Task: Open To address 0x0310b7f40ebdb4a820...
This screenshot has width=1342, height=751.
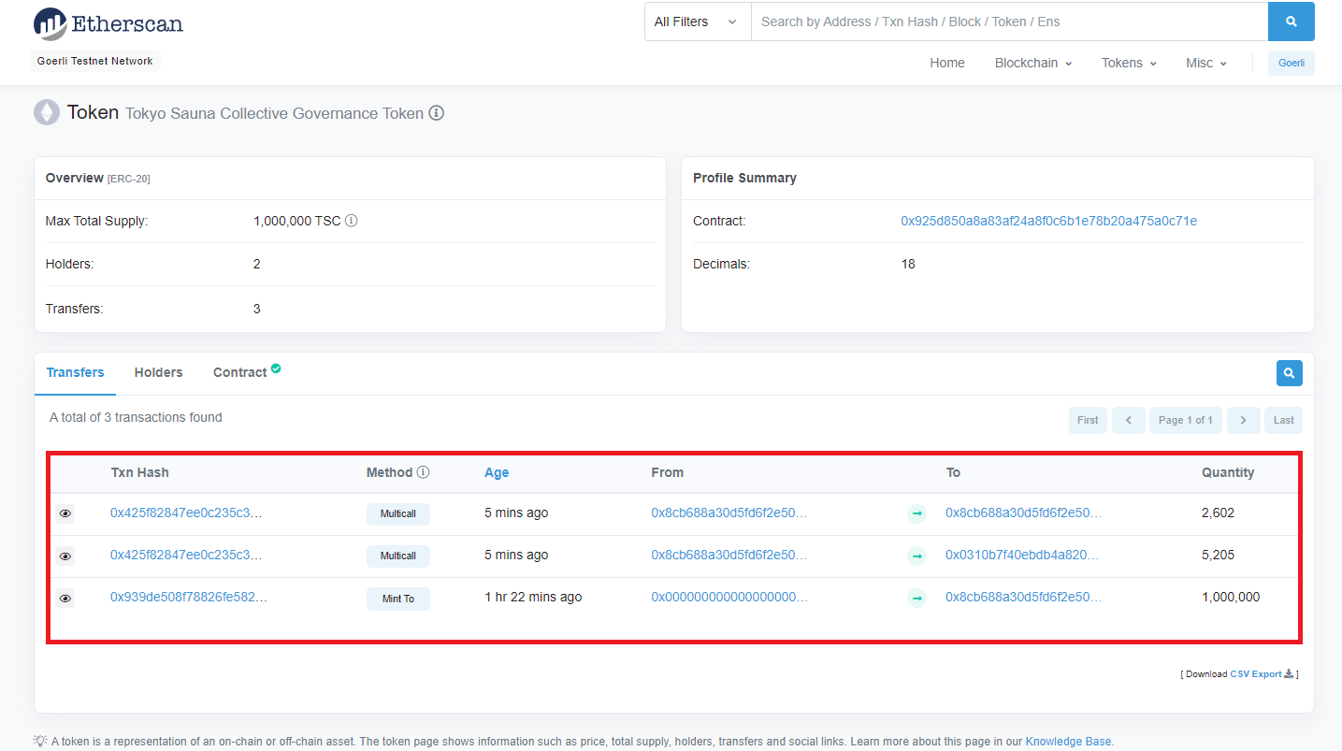Action: (1022, 555)
